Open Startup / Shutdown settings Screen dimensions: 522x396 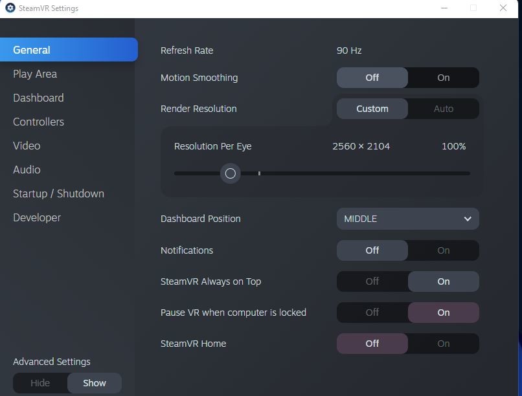click(x=58, y=193)
